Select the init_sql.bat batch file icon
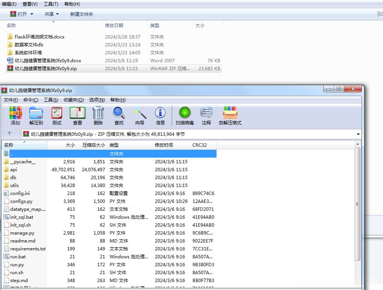This screenshot has height=290, width=383. tap(6, 217)
